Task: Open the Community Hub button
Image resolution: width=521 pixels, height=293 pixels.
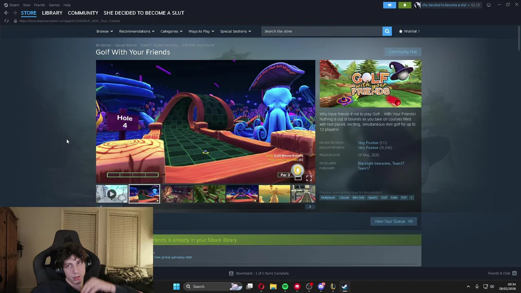Action: pyautogui.click(x=403, y=52)
